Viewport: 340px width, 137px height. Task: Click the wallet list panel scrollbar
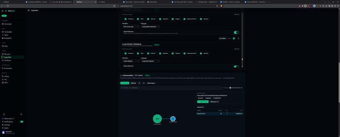tap(242, 59)
